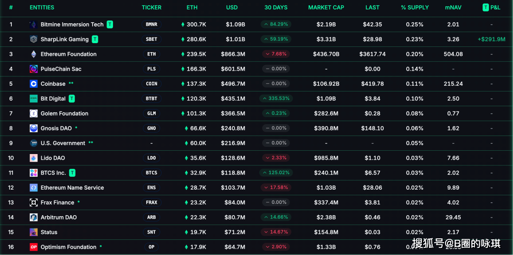Image resolution: width=513 pixels, height=255 pixels.
Task: Click the Ethereum Foundation diamond logo
Action: [34, 54]
